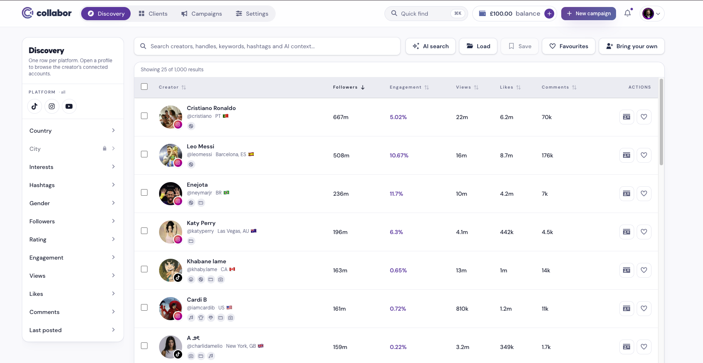
Task: Click the collabor logo
Action: pos(47,13)
